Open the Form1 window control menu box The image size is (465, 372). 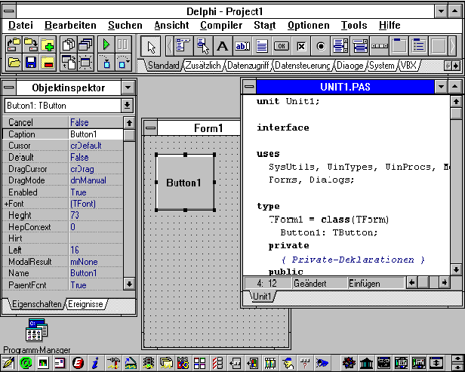click(151, 128)
